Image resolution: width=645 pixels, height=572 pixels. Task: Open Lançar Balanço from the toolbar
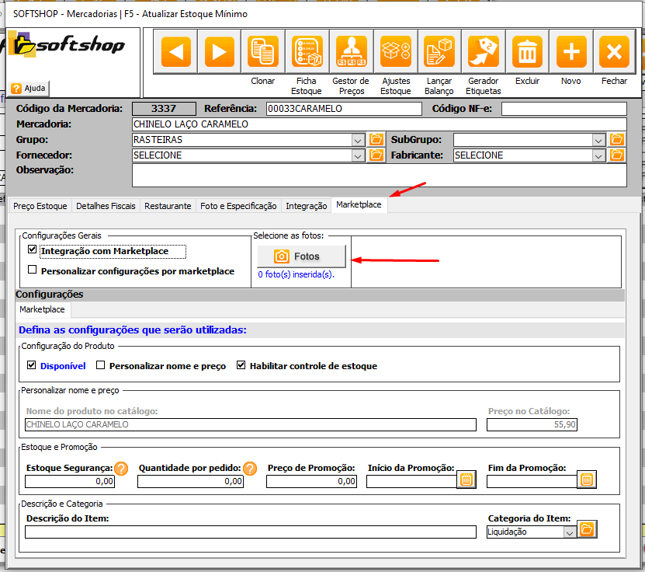coord(439,52)
